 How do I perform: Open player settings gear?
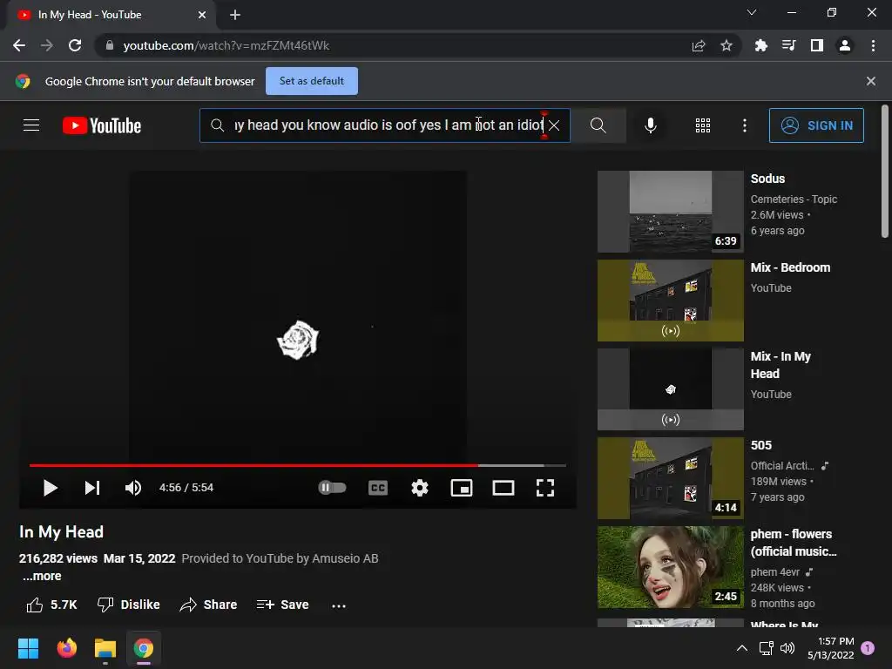(x=420, y=488)
